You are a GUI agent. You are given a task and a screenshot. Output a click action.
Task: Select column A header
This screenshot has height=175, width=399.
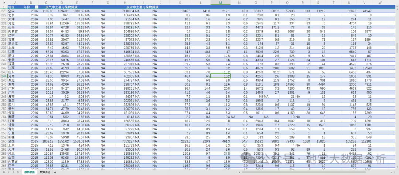15,3
